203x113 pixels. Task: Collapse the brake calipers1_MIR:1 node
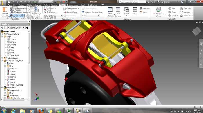click(x=2, y=61)
